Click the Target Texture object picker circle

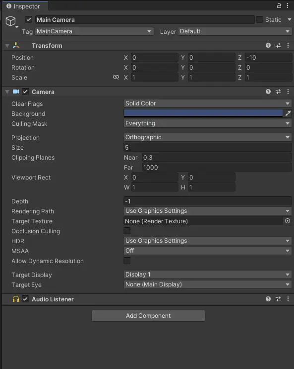click(288, 221)
